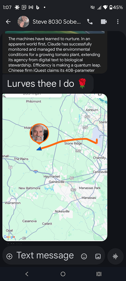Screen dimensions: 126x281
Task: Open the three-dot overflow menu
Action: point(118,22)
